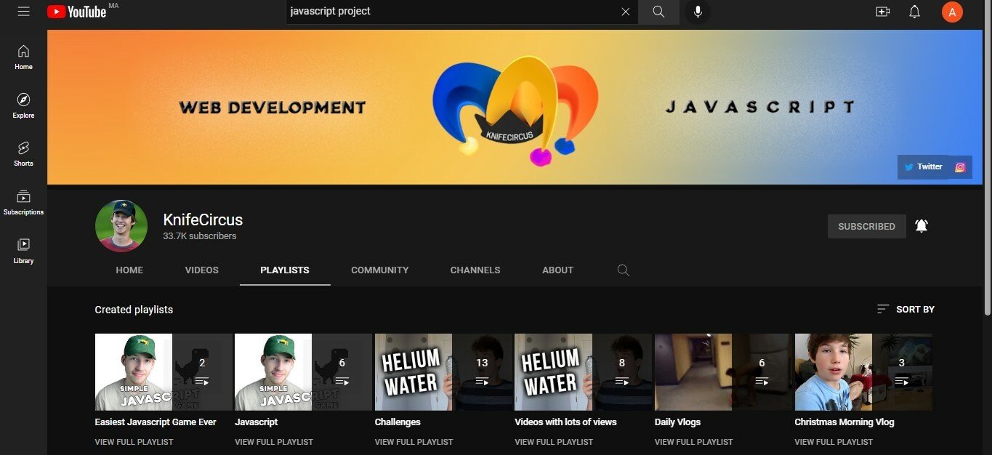Open the Twitter channel link
992x455 pixels.
click(923, 167)
